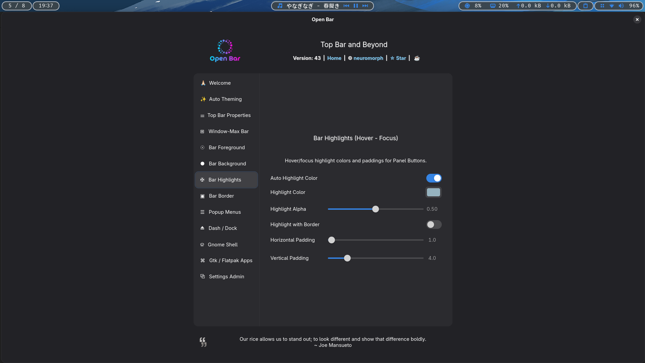Go to previous track in top bar
This screenshot has width=645, height=363.
346,6
